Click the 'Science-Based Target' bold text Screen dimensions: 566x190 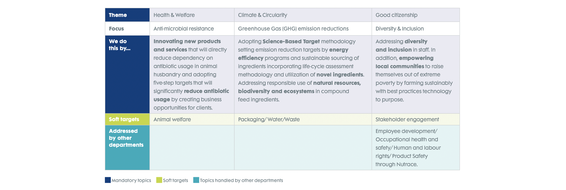pos(291,41)
